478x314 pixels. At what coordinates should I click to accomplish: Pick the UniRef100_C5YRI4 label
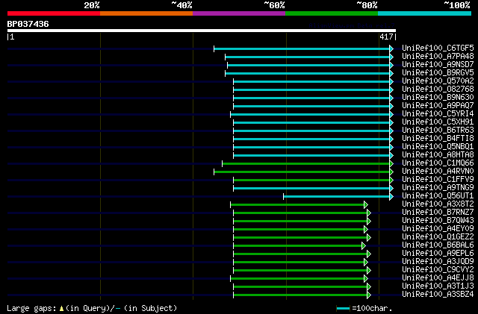(x=438, y=114)
